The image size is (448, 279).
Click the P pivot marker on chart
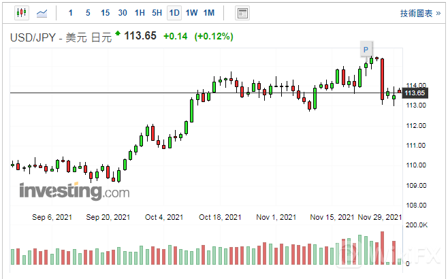(366, 49)
